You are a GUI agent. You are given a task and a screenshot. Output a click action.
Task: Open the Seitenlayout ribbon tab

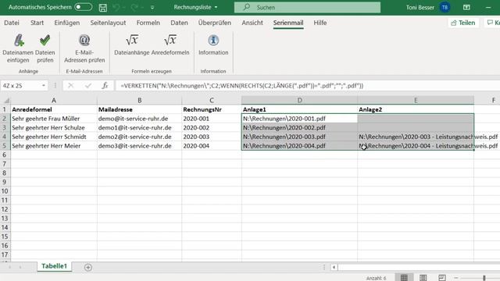tap(108, 23)
